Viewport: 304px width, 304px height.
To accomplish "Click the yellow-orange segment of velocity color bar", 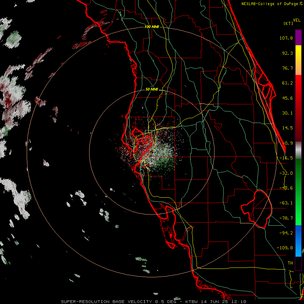I will point(298,60).
